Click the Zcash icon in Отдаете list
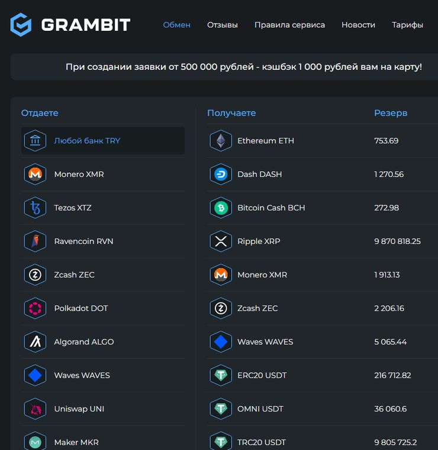 (x=35, y=275)
